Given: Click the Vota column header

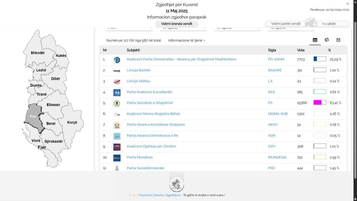Looking at the screenshot, I should 301,50.
